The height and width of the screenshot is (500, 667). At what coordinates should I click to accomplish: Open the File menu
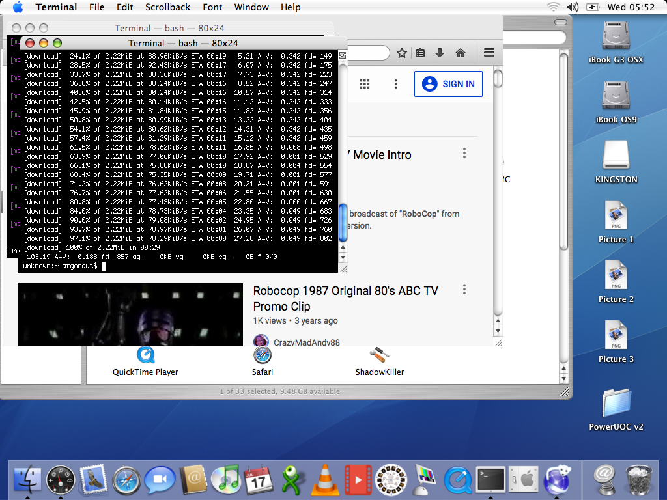96,7
